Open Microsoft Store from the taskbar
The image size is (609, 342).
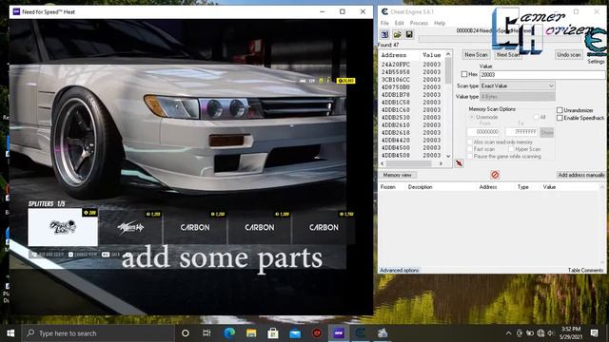[273, 333]
